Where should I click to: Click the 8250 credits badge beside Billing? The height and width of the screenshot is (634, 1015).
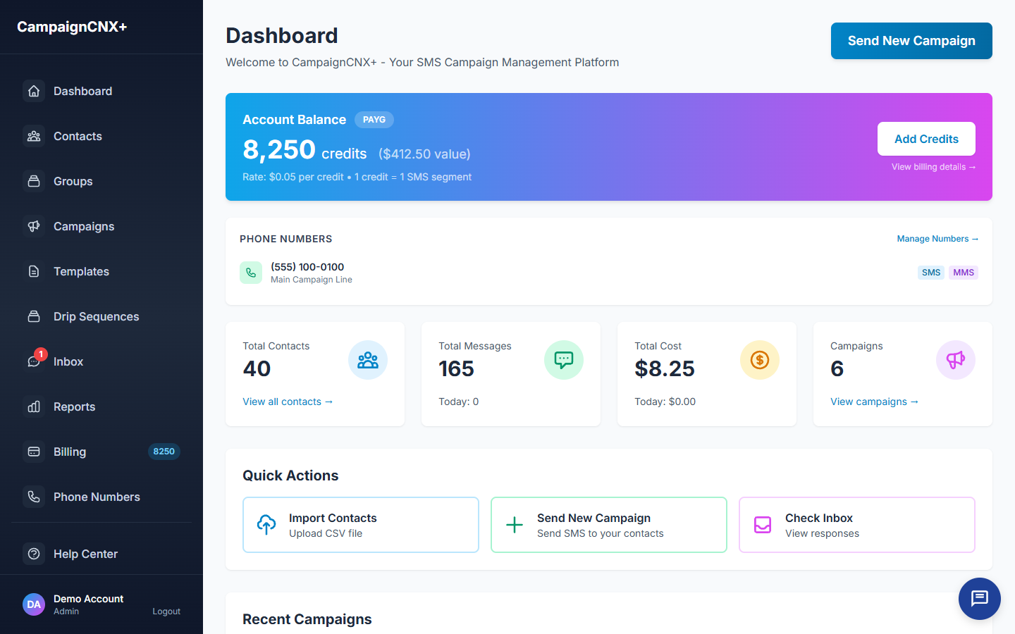tap(164, 452)
